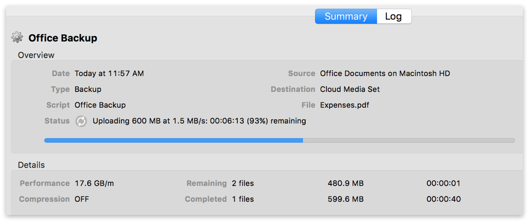This screenshot has width=529, height=221.
Task: Click the 00:00:40 completed time
Action: (443, 199)
